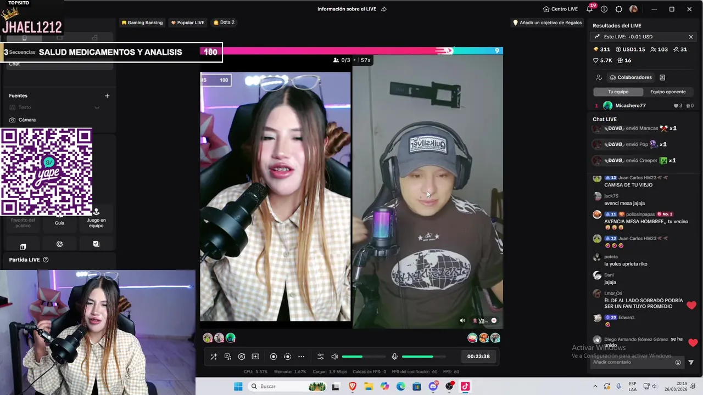Viewport: 703px width, 395px height.
Task: Adjust the speaker volume slider
Action: (362, 357)
